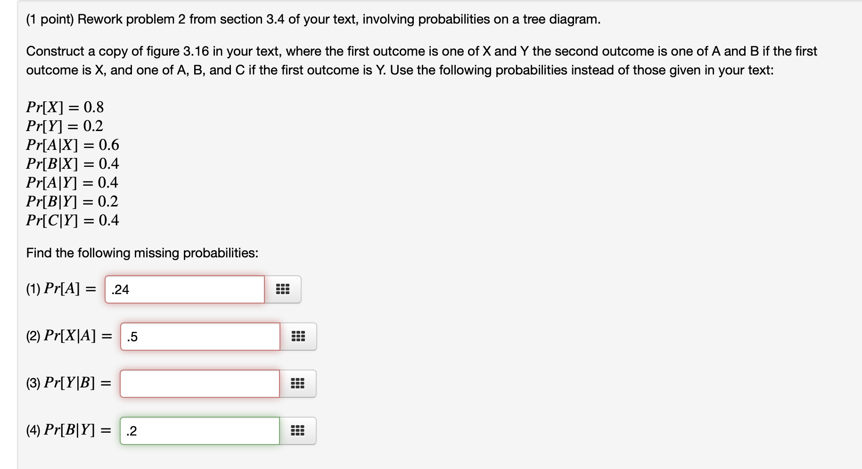Select the .2 value in the fourth field

coord(131,430)
